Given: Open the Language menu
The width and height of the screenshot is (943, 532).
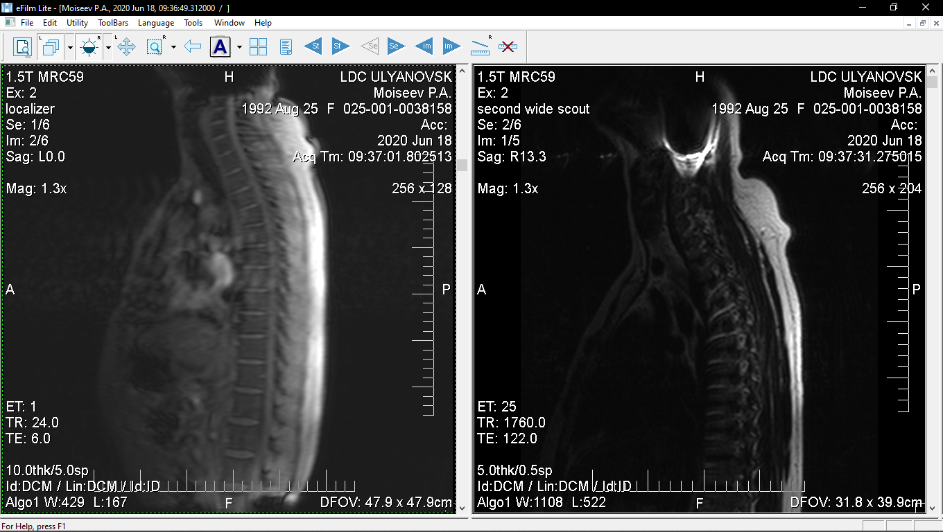Looking at the screenshot, I should [156, 23].
